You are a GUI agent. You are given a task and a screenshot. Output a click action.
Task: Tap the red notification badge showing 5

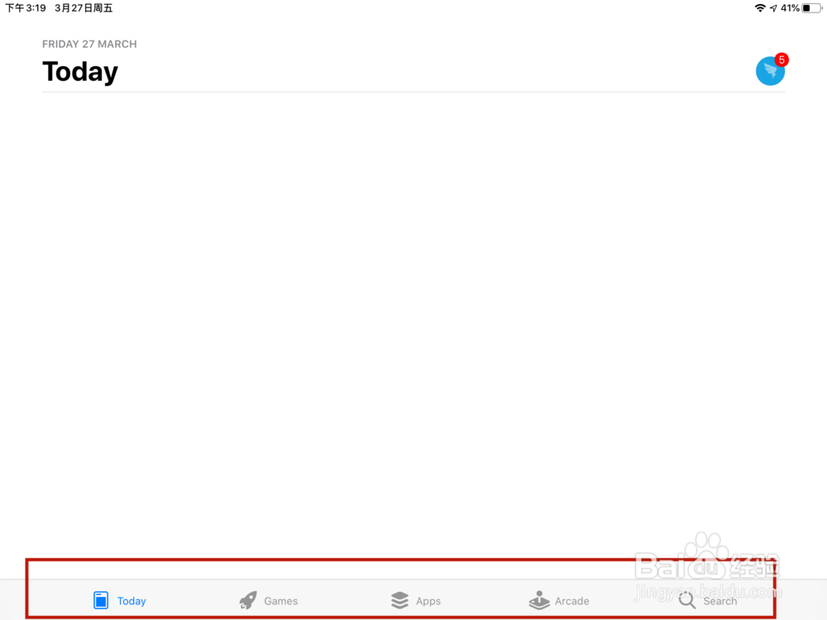click(782, 60)
